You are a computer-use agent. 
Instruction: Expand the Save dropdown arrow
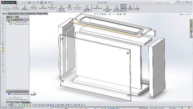[x=31, y=2]
